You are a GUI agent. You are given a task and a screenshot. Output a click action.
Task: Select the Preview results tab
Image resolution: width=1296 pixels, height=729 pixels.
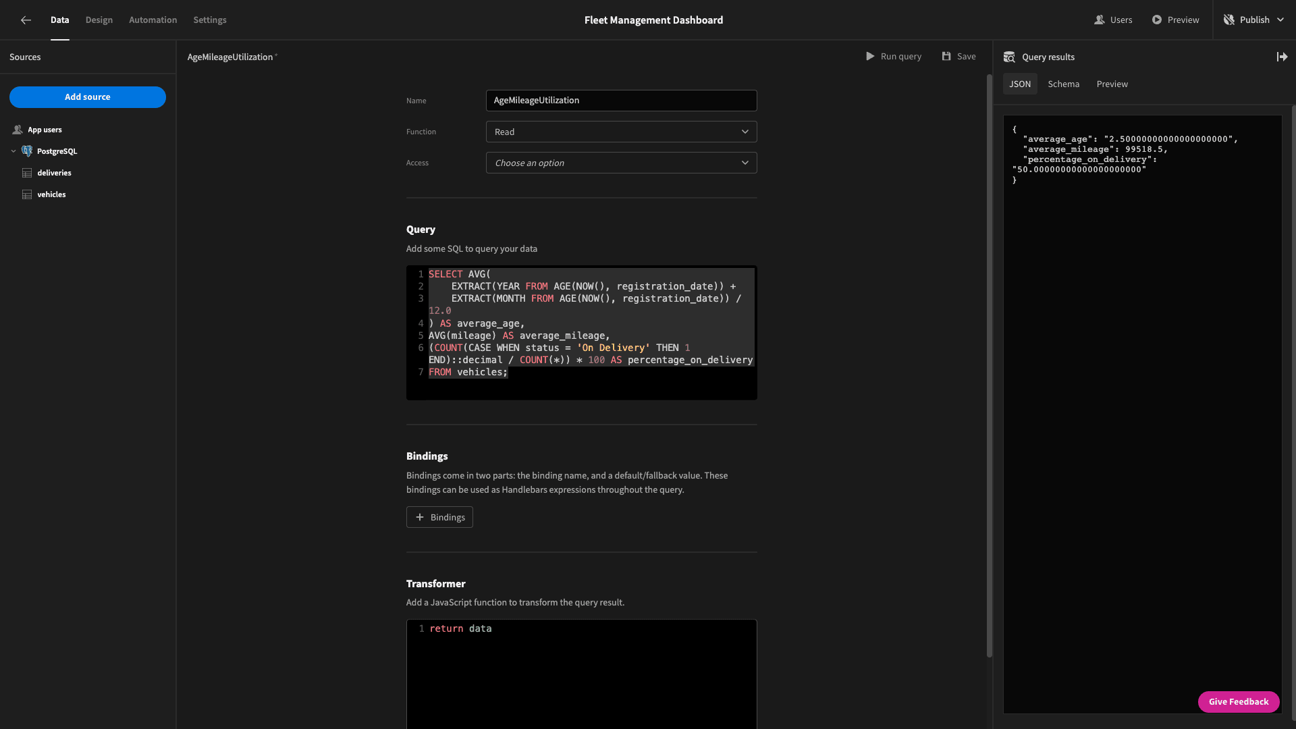1112,84
